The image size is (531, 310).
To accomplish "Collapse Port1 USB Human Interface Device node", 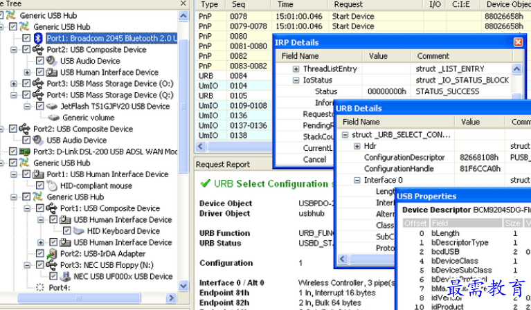I will point(14,174).
